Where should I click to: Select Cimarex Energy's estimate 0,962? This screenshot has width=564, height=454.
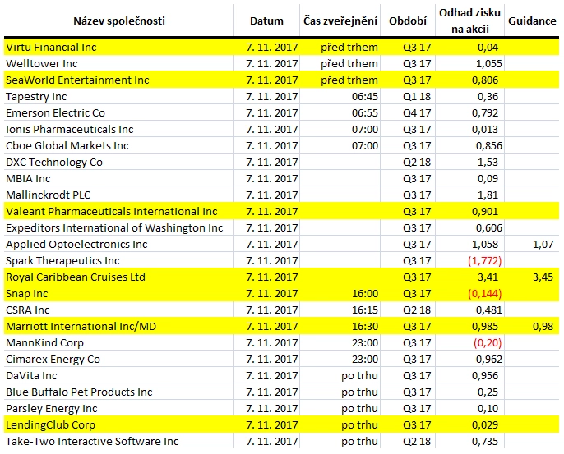click(489, 360)
